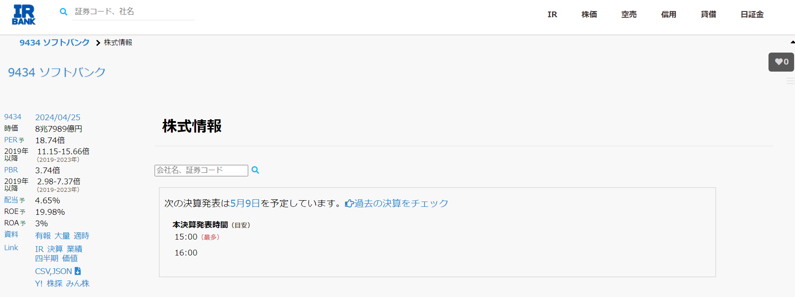The image size is (795, 297).
Task: Open the 日証金 menu item
Action: 752,15
